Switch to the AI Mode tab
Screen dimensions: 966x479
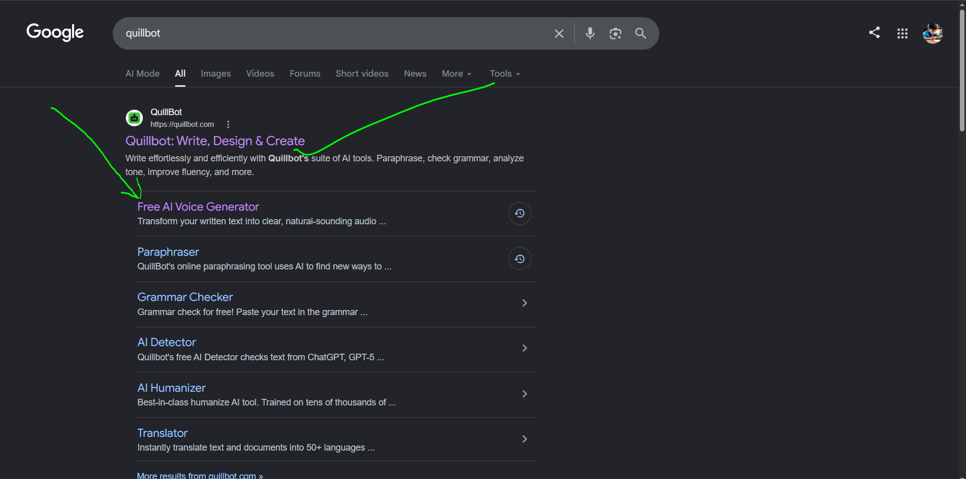pyautogui.click(x=143, y=74)
